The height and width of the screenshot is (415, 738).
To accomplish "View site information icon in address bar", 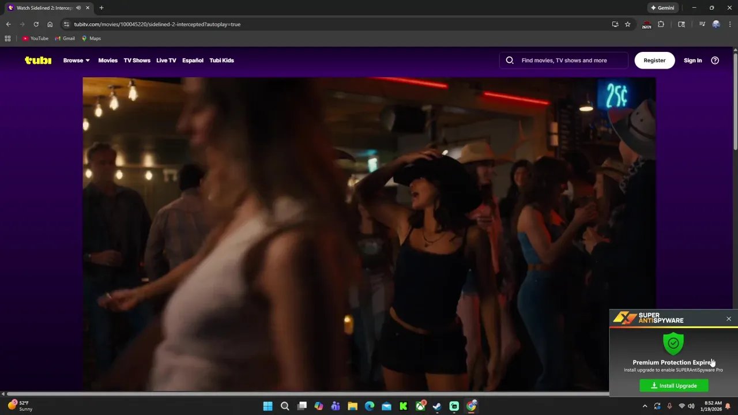I will point(66,24).
